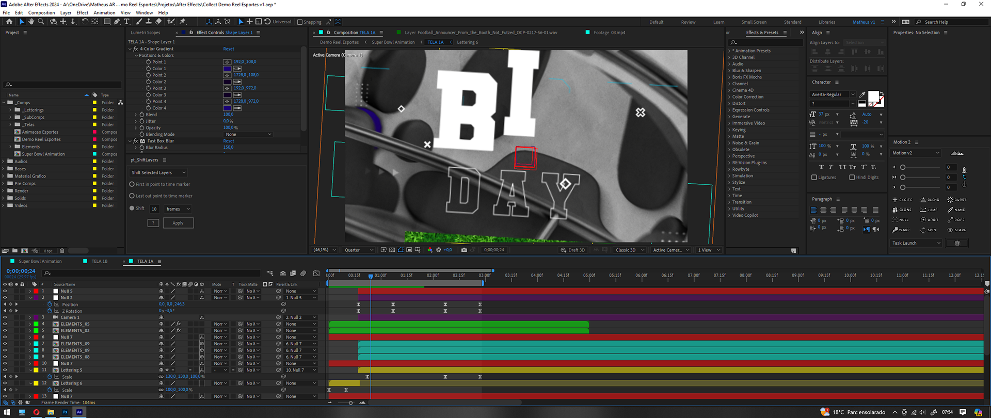The height and width of the screenshot is (418, 991).
Task: Switch to the Review workspace
Action: click(x=688, y=22)
